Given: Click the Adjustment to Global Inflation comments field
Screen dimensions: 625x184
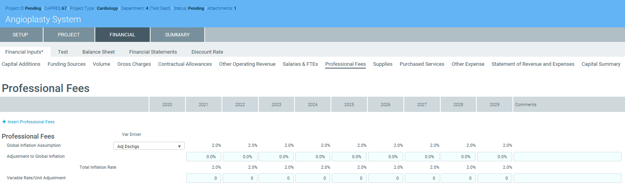Looking at the screenshot, I should [567, 157].
